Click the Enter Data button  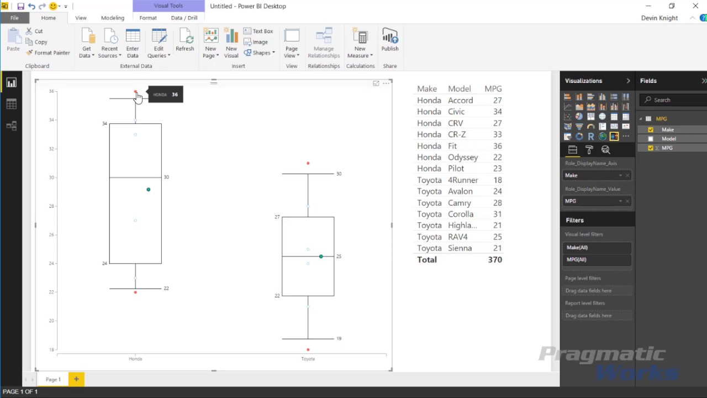(x=133, y=43)
